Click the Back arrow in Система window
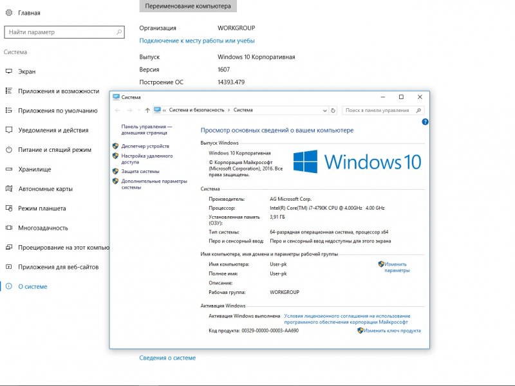Image resolution: width=515 pixels, height=386 pixels. coord(118,110)
